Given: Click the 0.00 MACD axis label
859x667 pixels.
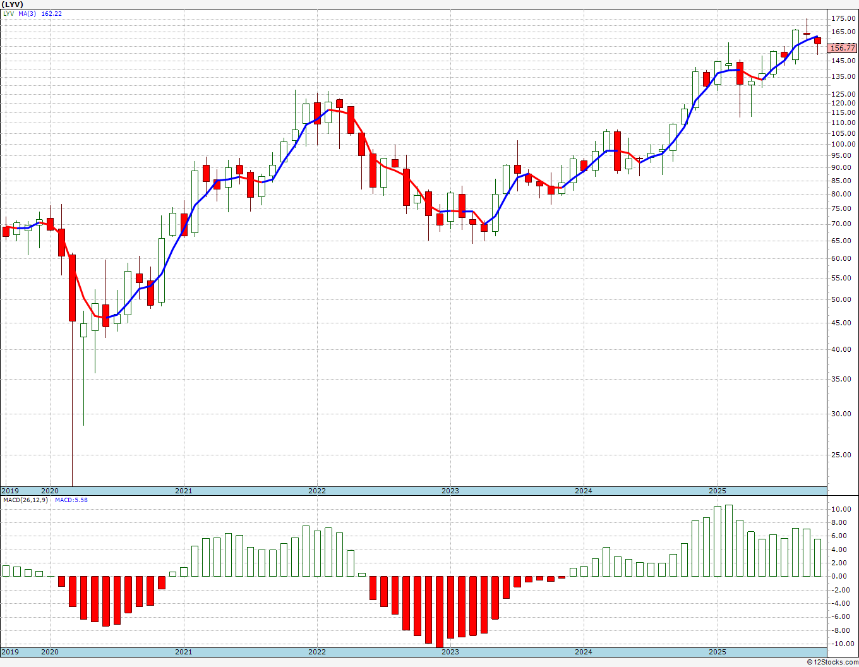Looking at the screenshot, I should 839,576.
